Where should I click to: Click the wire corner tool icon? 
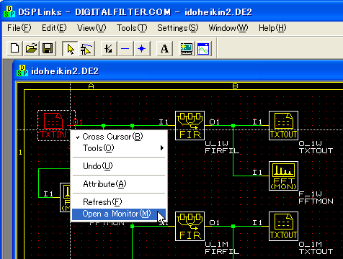point(109,49)
